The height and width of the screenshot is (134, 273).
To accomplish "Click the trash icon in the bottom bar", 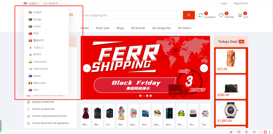I will [x=246, y=132].
